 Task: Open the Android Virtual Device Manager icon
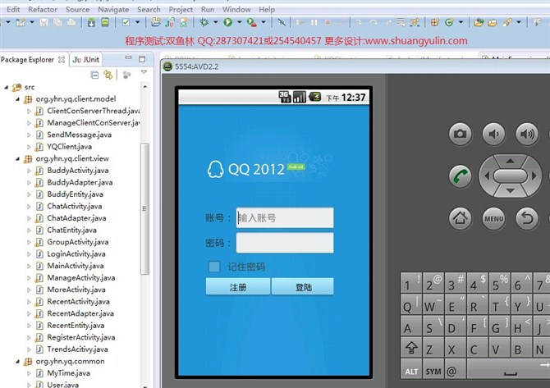point(105,22)
